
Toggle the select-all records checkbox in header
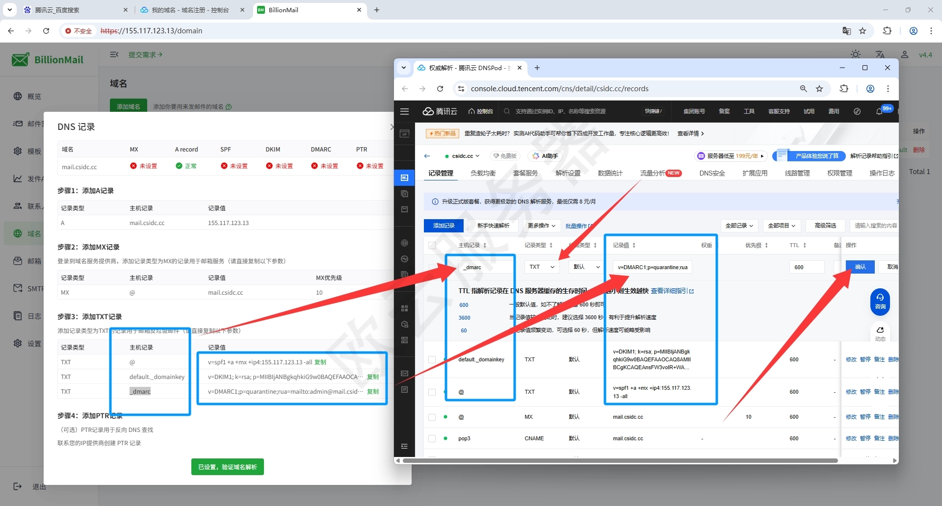(432, 245)
